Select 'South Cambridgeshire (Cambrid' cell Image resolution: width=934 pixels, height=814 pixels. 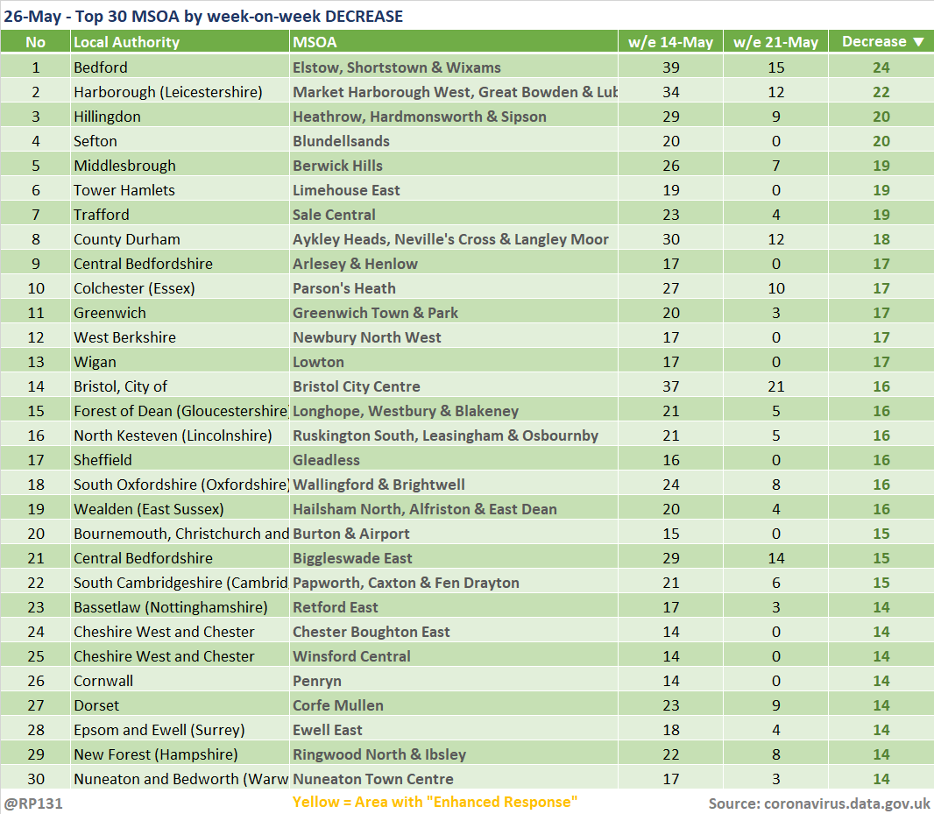(x=180, y=582)
